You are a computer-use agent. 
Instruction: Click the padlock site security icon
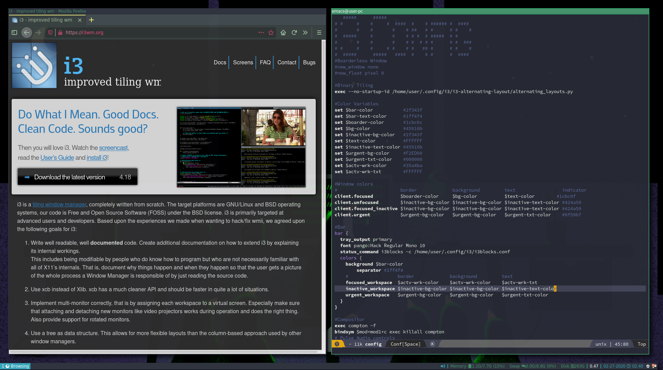coord(60,33)
